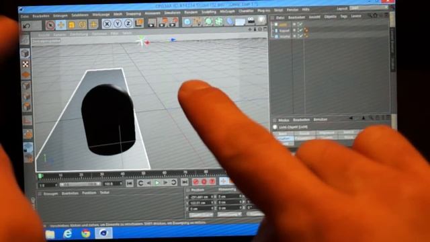Click the Position X coordinate input field

tap(202, 197)
